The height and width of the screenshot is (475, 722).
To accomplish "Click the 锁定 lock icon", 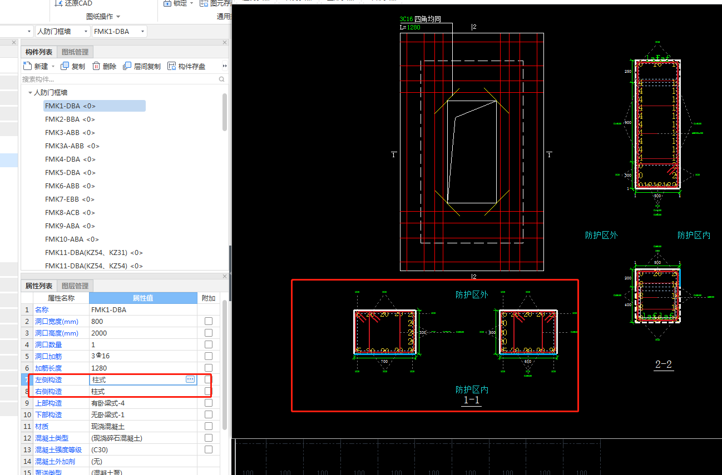I will click(x=167, y=3).
